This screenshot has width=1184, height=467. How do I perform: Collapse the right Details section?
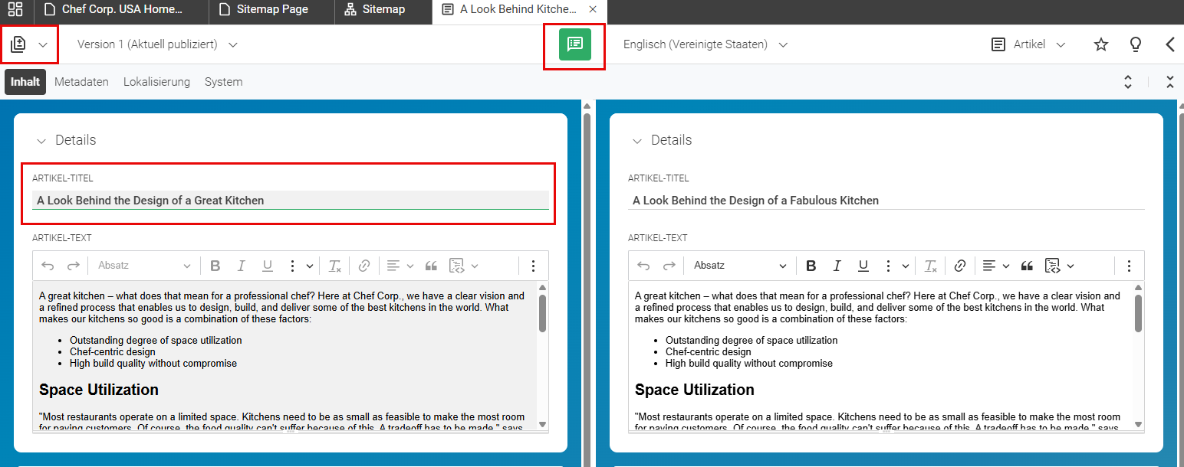pos(636,140)
